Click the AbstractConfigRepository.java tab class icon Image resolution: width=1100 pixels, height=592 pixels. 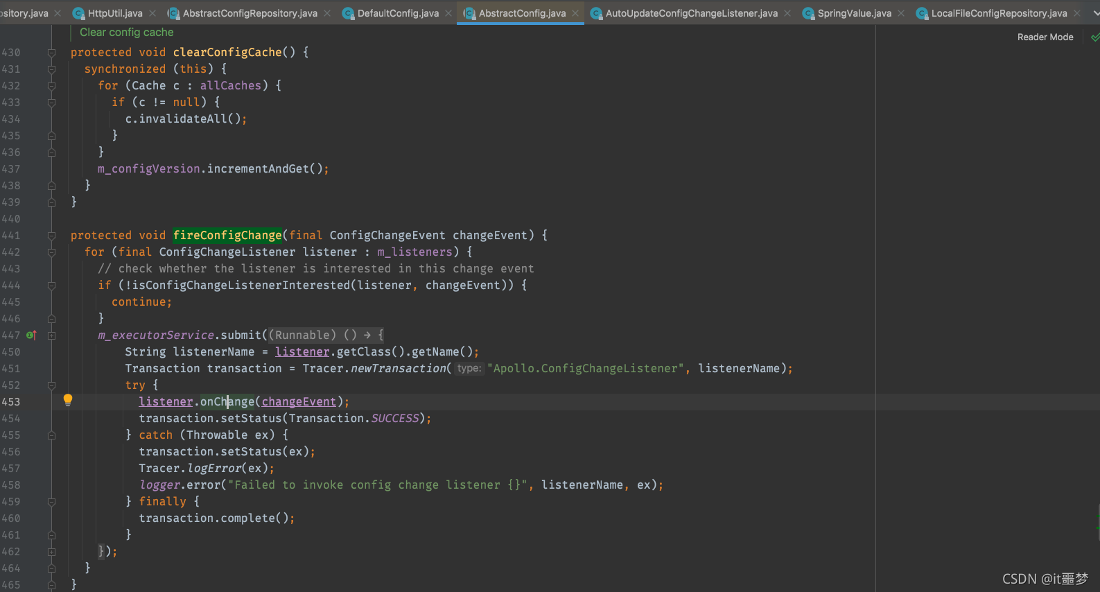point(173,13)
